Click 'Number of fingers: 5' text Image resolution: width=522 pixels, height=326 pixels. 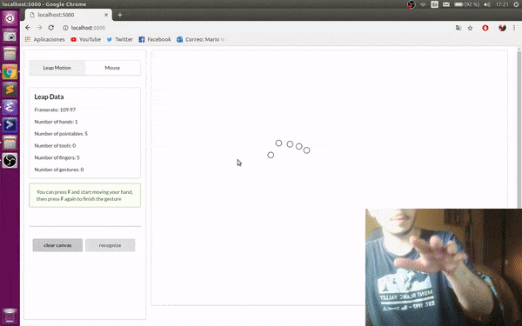point(57,157)
